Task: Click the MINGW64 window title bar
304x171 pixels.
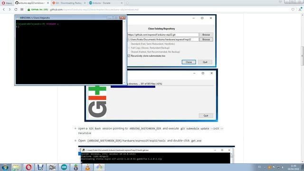Action: (62, 18)
